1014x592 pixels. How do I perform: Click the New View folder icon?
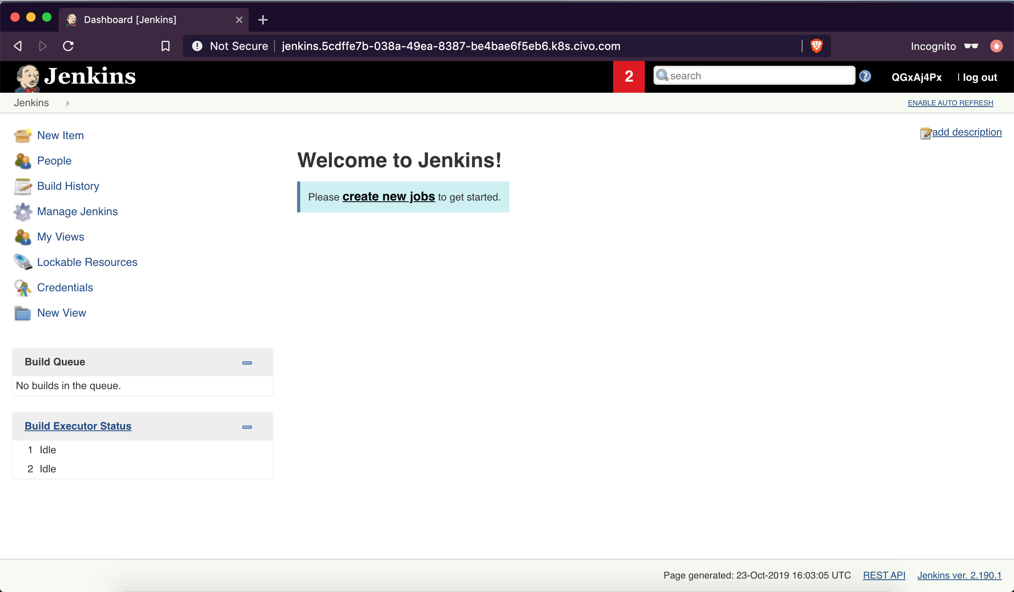click(23, 313)
